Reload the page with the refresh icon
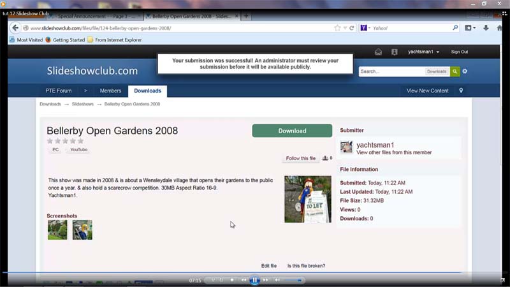 352,28
